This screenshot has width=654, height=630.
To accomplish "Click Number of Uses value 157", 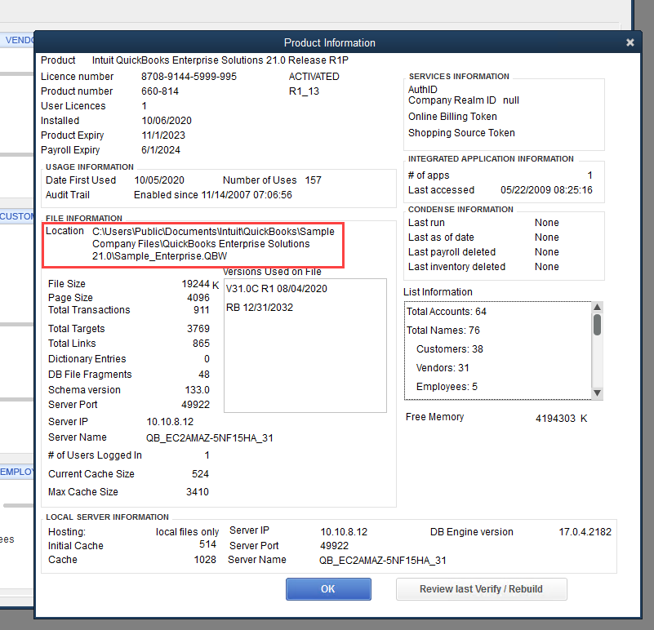I will click(x=314, y=180).
